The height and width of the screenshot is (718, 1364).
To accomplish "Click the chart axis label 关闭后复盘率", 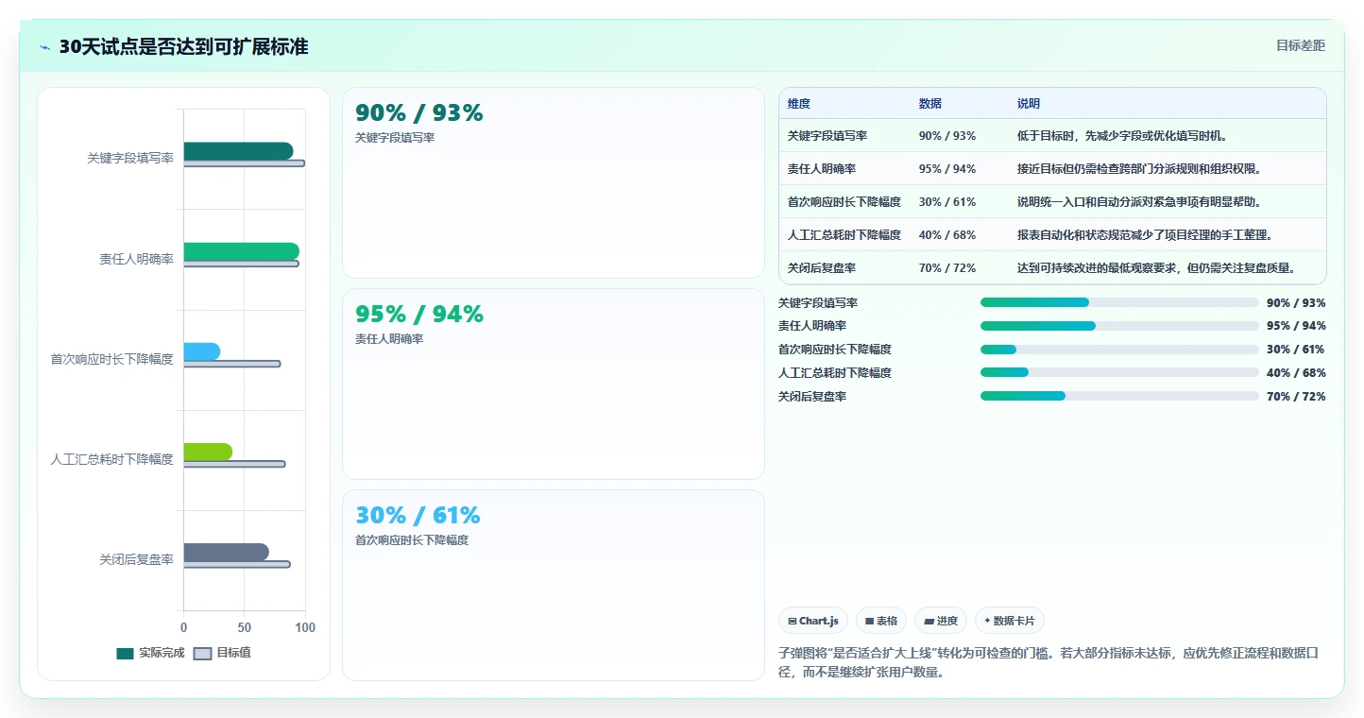I will coord(136,559).
